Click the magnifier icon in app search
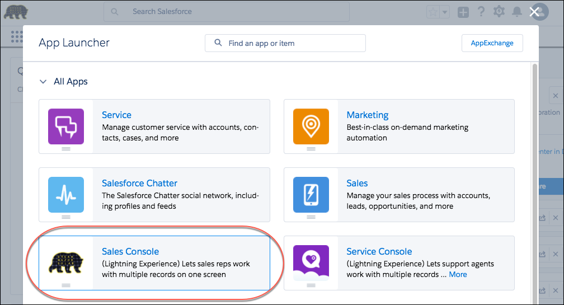 pos(218,43)
